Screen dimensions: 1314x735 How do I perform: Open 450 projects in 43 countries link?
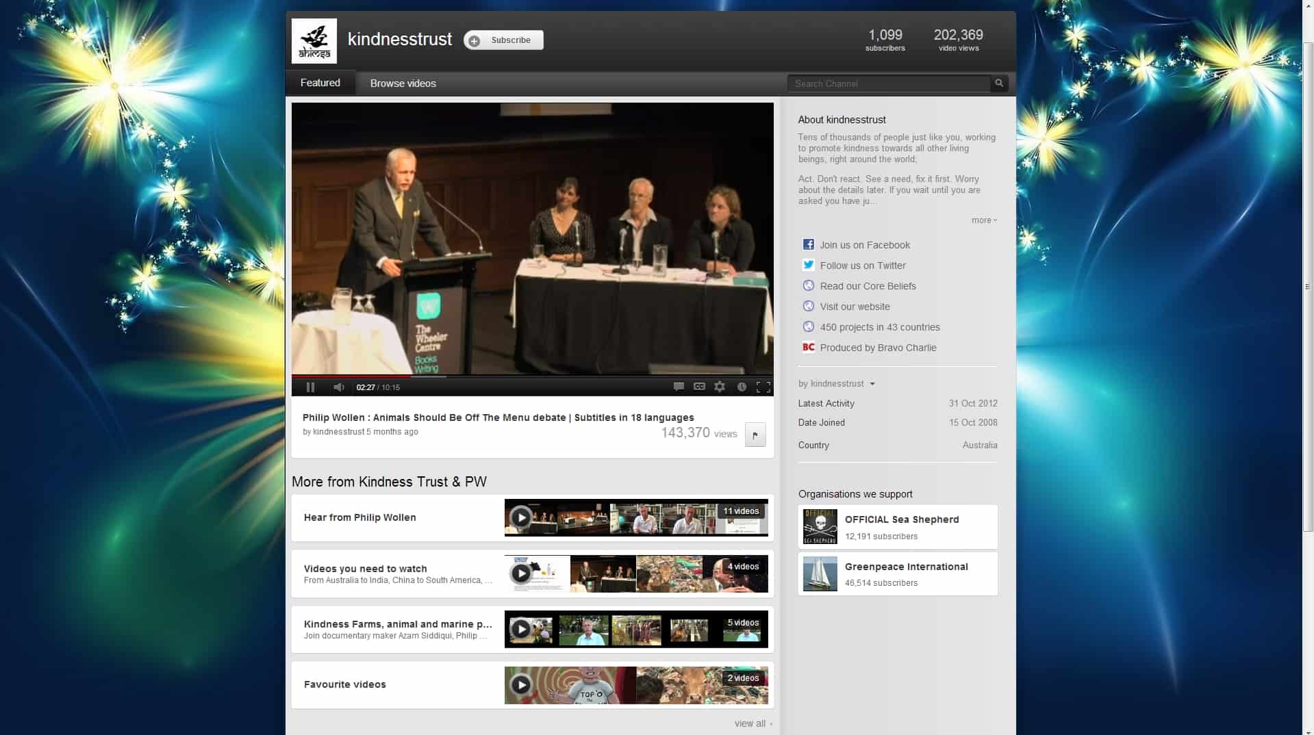[880, 327]
